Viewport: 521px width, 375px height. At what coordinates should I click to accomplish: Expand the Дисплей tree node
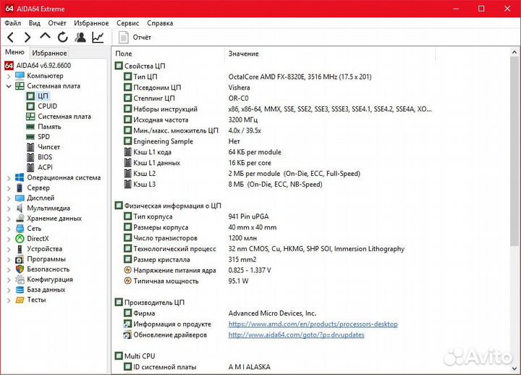(9, 198)
